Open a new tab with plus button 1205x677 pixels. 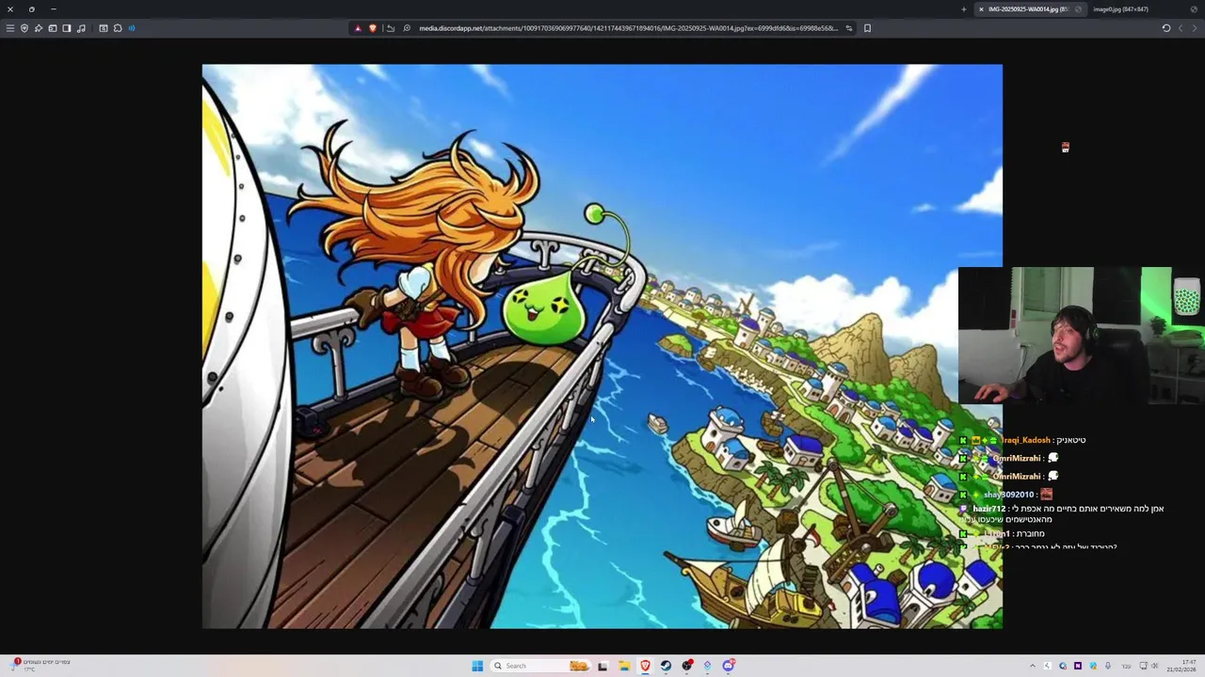[x=963, y=9]
